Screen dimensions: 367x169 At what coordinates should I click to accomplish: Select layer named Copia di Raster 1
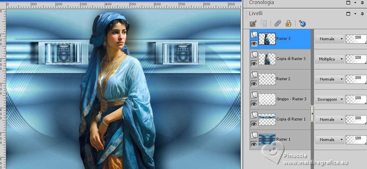tap(291, 119)
